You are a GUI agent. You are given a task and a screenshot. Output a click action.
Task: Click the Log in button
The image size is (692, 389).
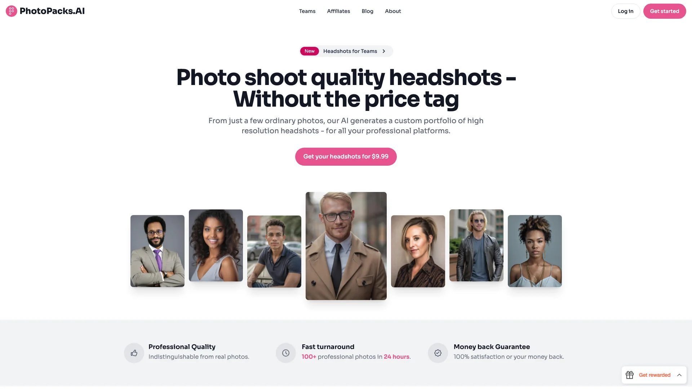[x=625, y=11]
